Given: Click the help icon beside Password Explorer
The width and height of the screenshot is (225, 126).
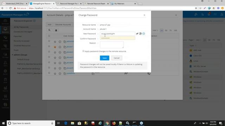Looking at the screenshot, I should click(x=34, y=21).
